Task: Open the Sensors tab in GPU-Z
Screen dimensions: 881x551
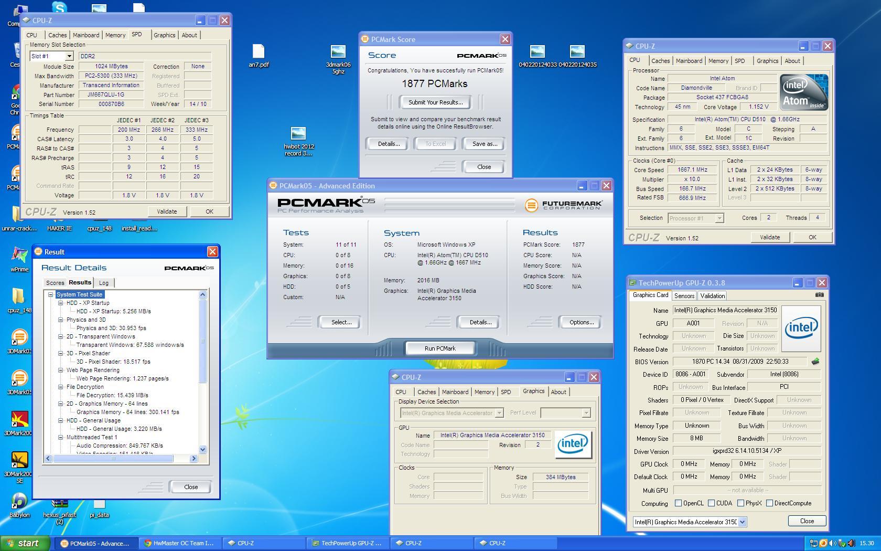Action: (684, 296)
